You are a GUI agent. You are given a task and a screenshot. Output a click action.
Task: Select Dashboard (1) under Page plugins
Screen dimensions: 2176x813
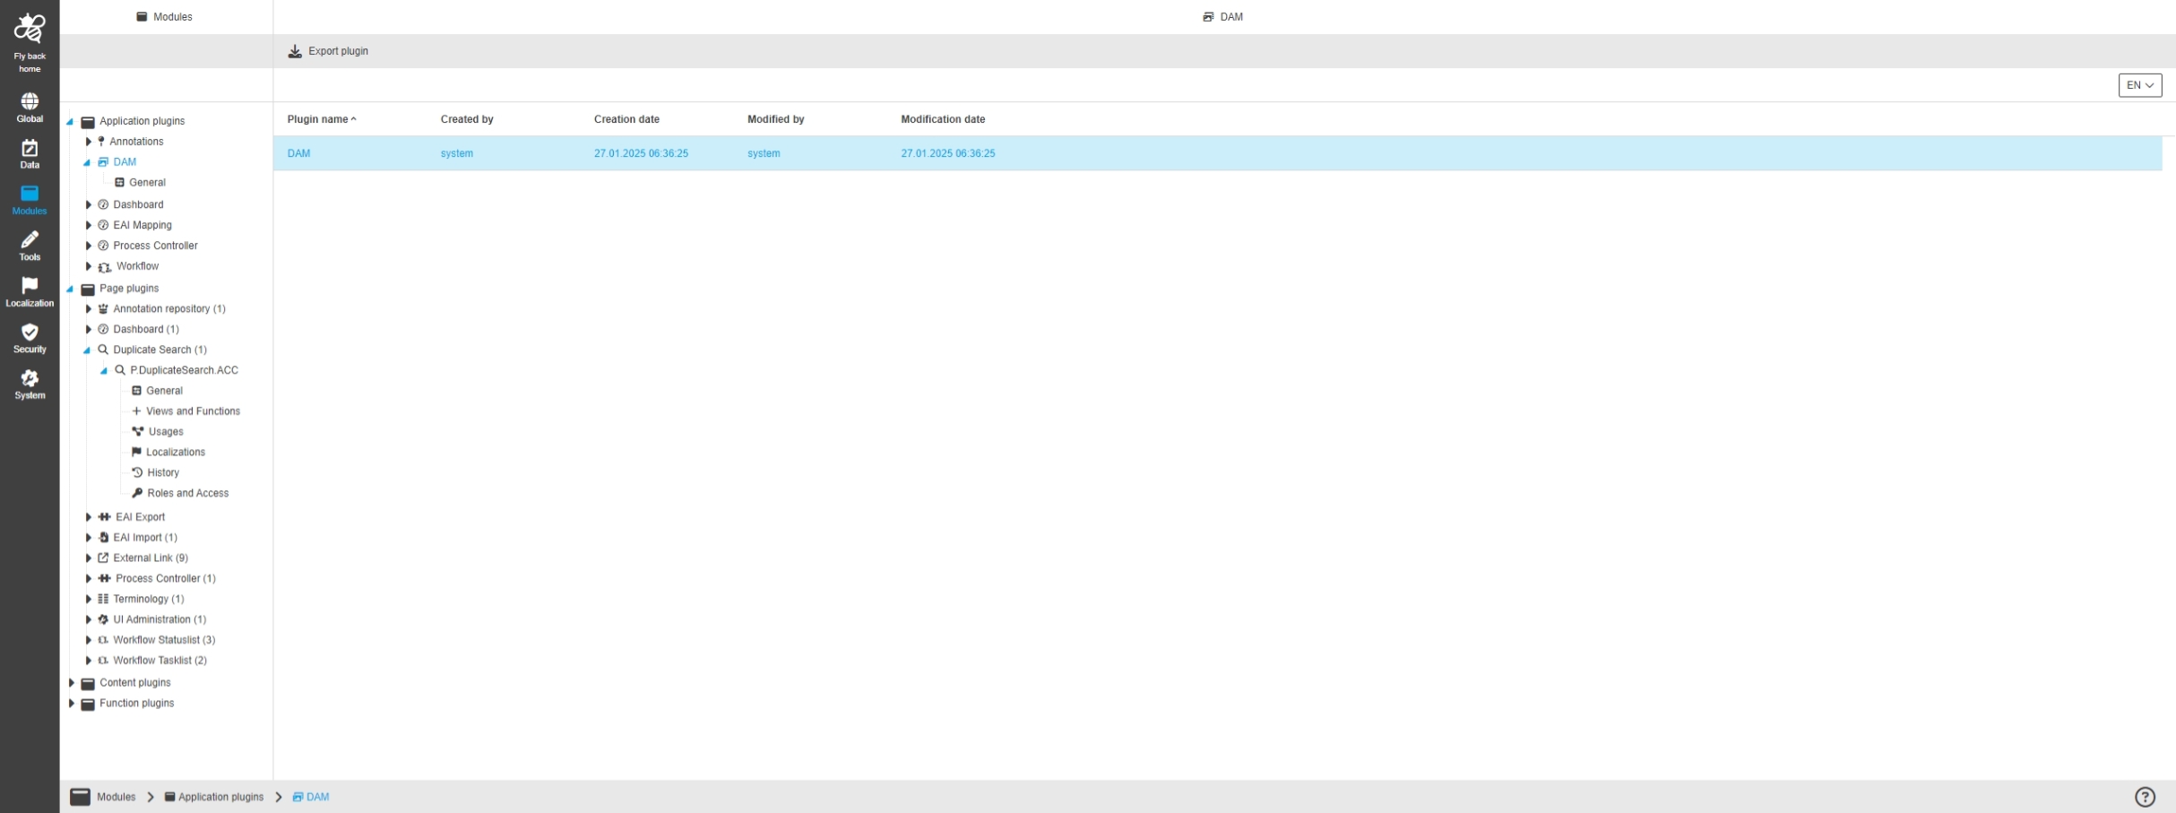pyautogui.click(x=146, y=330)
